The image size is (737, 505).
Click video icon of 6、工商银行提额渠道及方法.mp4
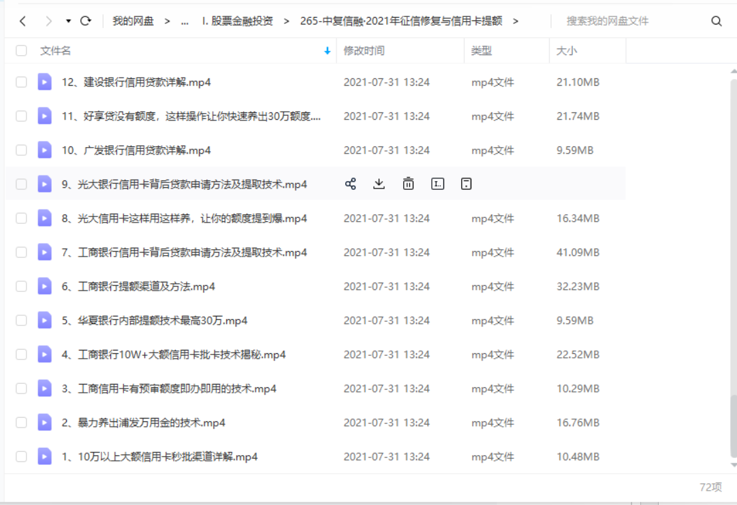(x=45, y=286)
